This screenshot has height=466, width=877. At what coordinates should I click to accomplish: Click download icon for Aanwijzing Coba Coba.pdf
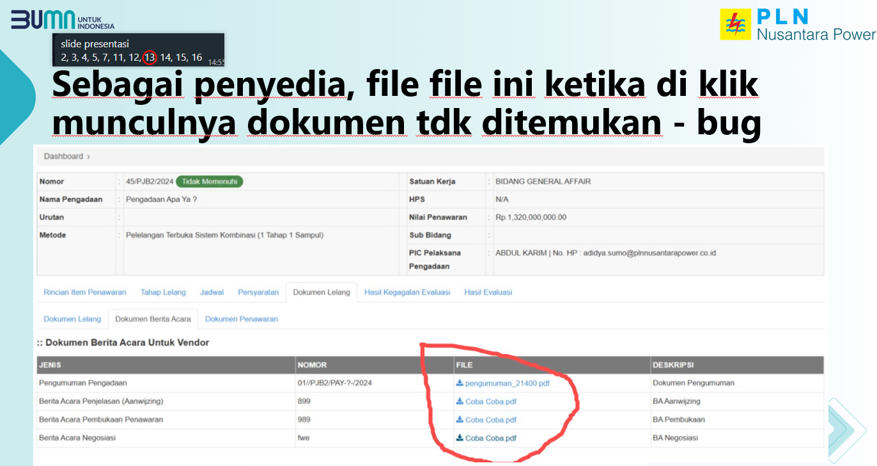460,401
